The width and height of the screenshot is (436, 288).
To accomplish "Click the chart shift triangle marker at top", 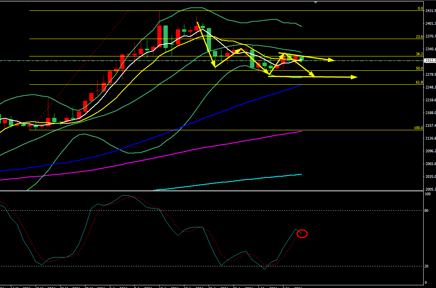I will (315, 2).
